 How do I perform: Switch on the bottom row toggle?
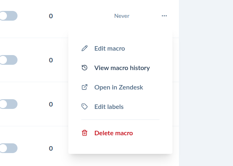[x=9, y=148]
